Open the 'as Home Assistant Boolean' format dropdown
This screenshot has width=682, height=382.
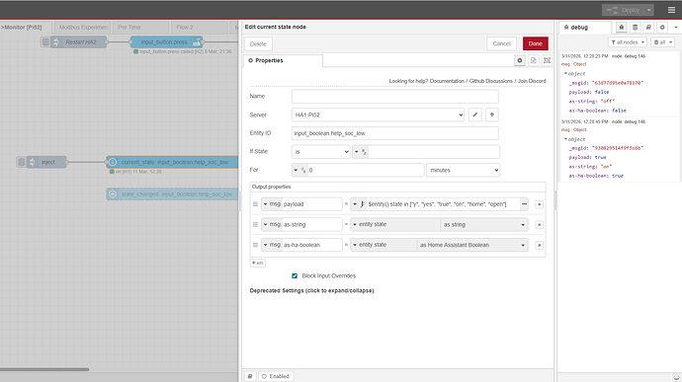click(x=471, y=245)
